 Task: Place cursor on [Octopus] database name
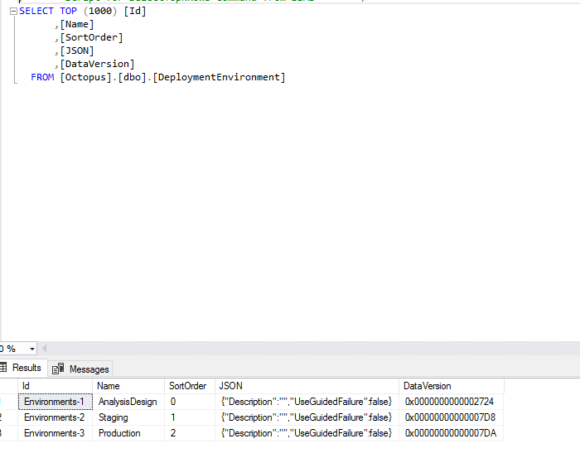(86, 77)
